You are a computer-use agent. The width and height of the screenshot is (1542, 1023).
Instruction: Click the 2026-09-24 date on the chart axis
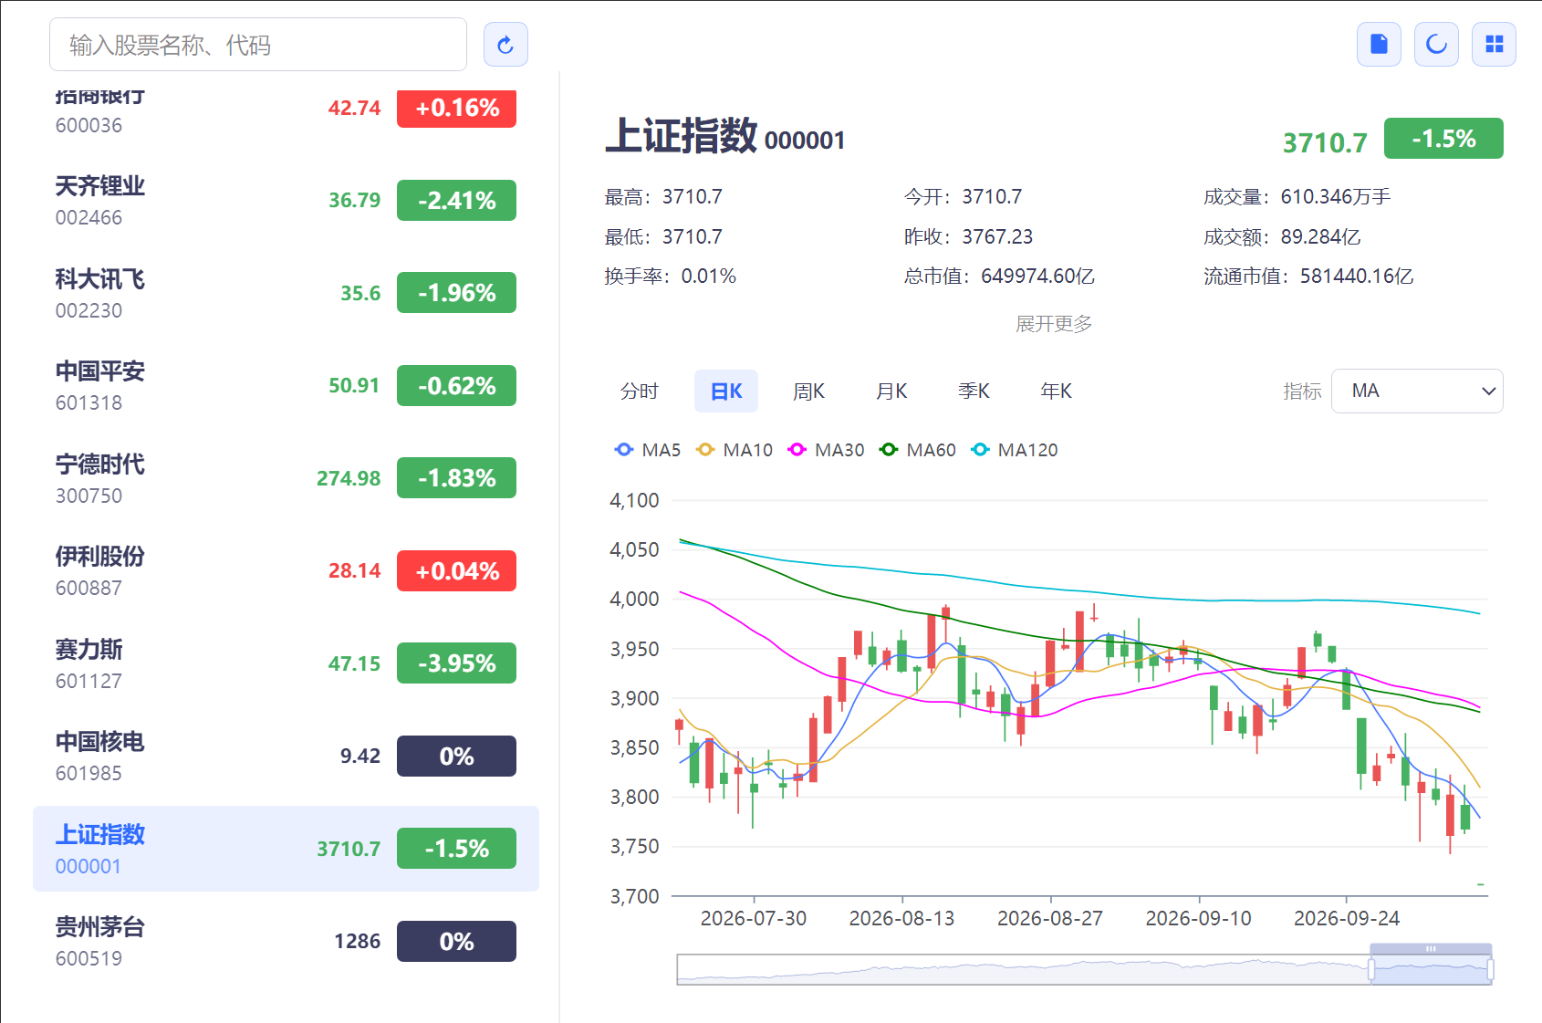(x=1347, y=918)
